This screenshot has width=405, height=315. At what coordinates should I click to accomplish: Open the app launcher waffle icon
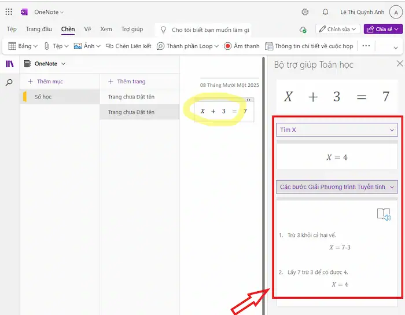coord(9,12)
